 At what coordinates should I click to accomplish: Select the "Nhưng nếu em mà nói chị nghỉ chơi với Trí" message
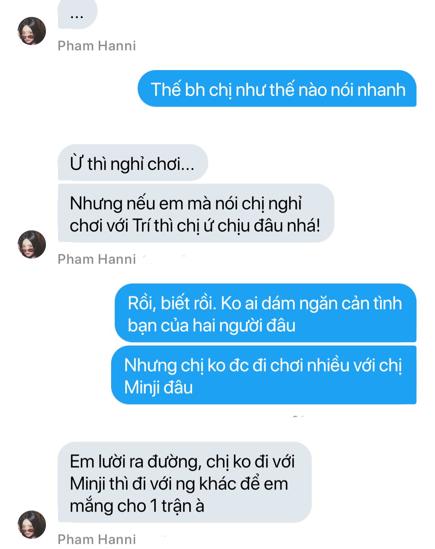196,213
